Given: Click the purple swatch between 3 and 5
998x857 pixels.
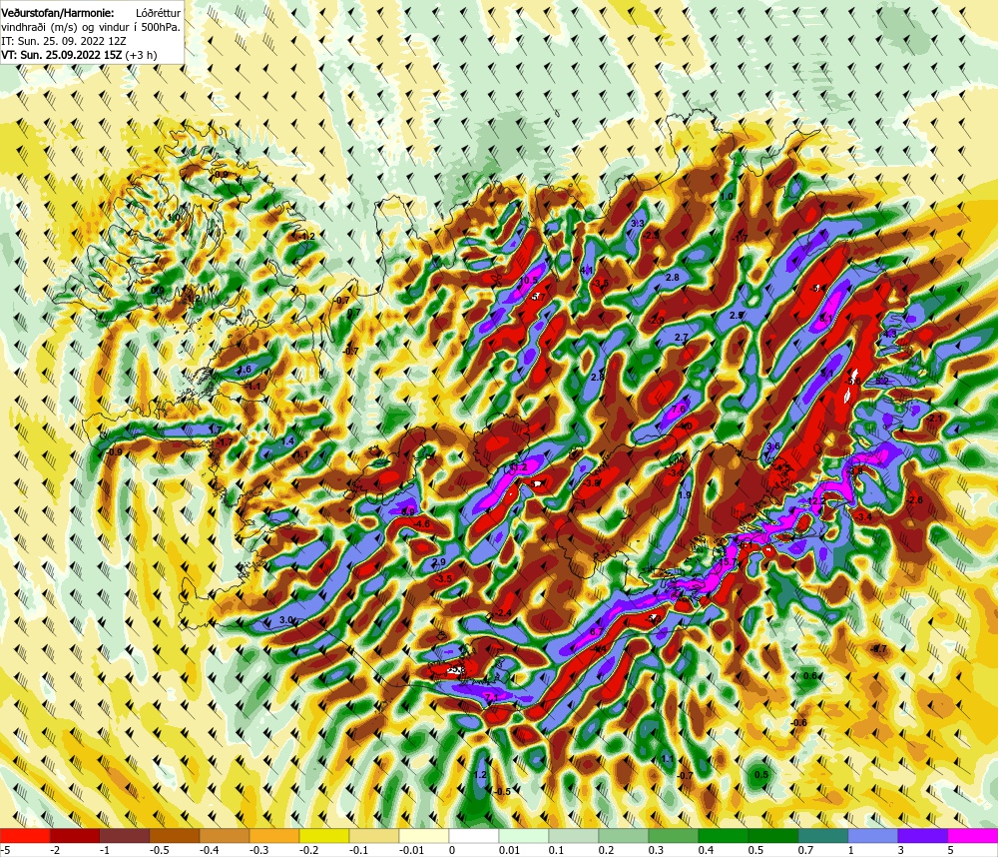Looking at the screenshot, I should tap(923, 835).
